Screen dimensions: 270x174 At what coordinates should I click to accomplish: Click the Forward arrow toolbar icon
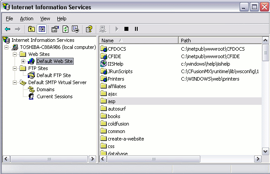(x=17, y=29)
